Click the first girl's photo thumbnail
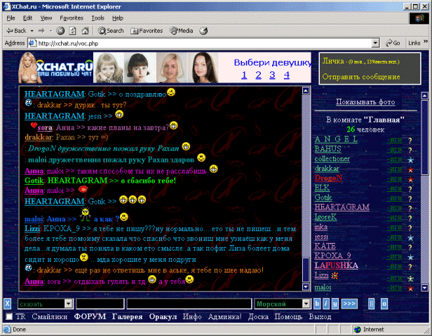 coord(109,67)
